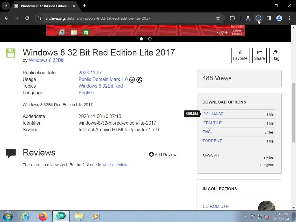
Task: Click Add Review button
Action: click(x=162, y=155)
